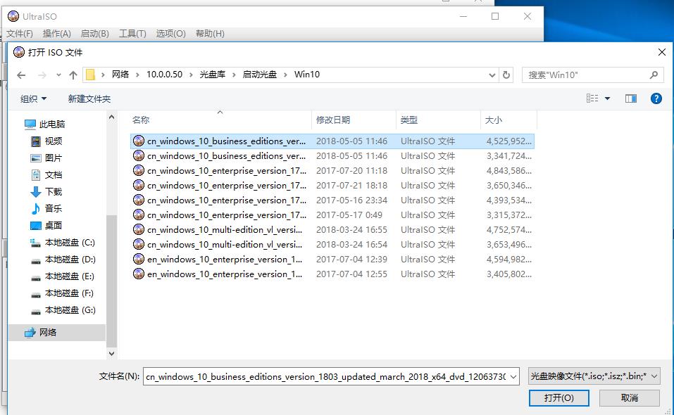
Task: Open the 工具(T) menu in UltraISO
Action: pos(132,34)
